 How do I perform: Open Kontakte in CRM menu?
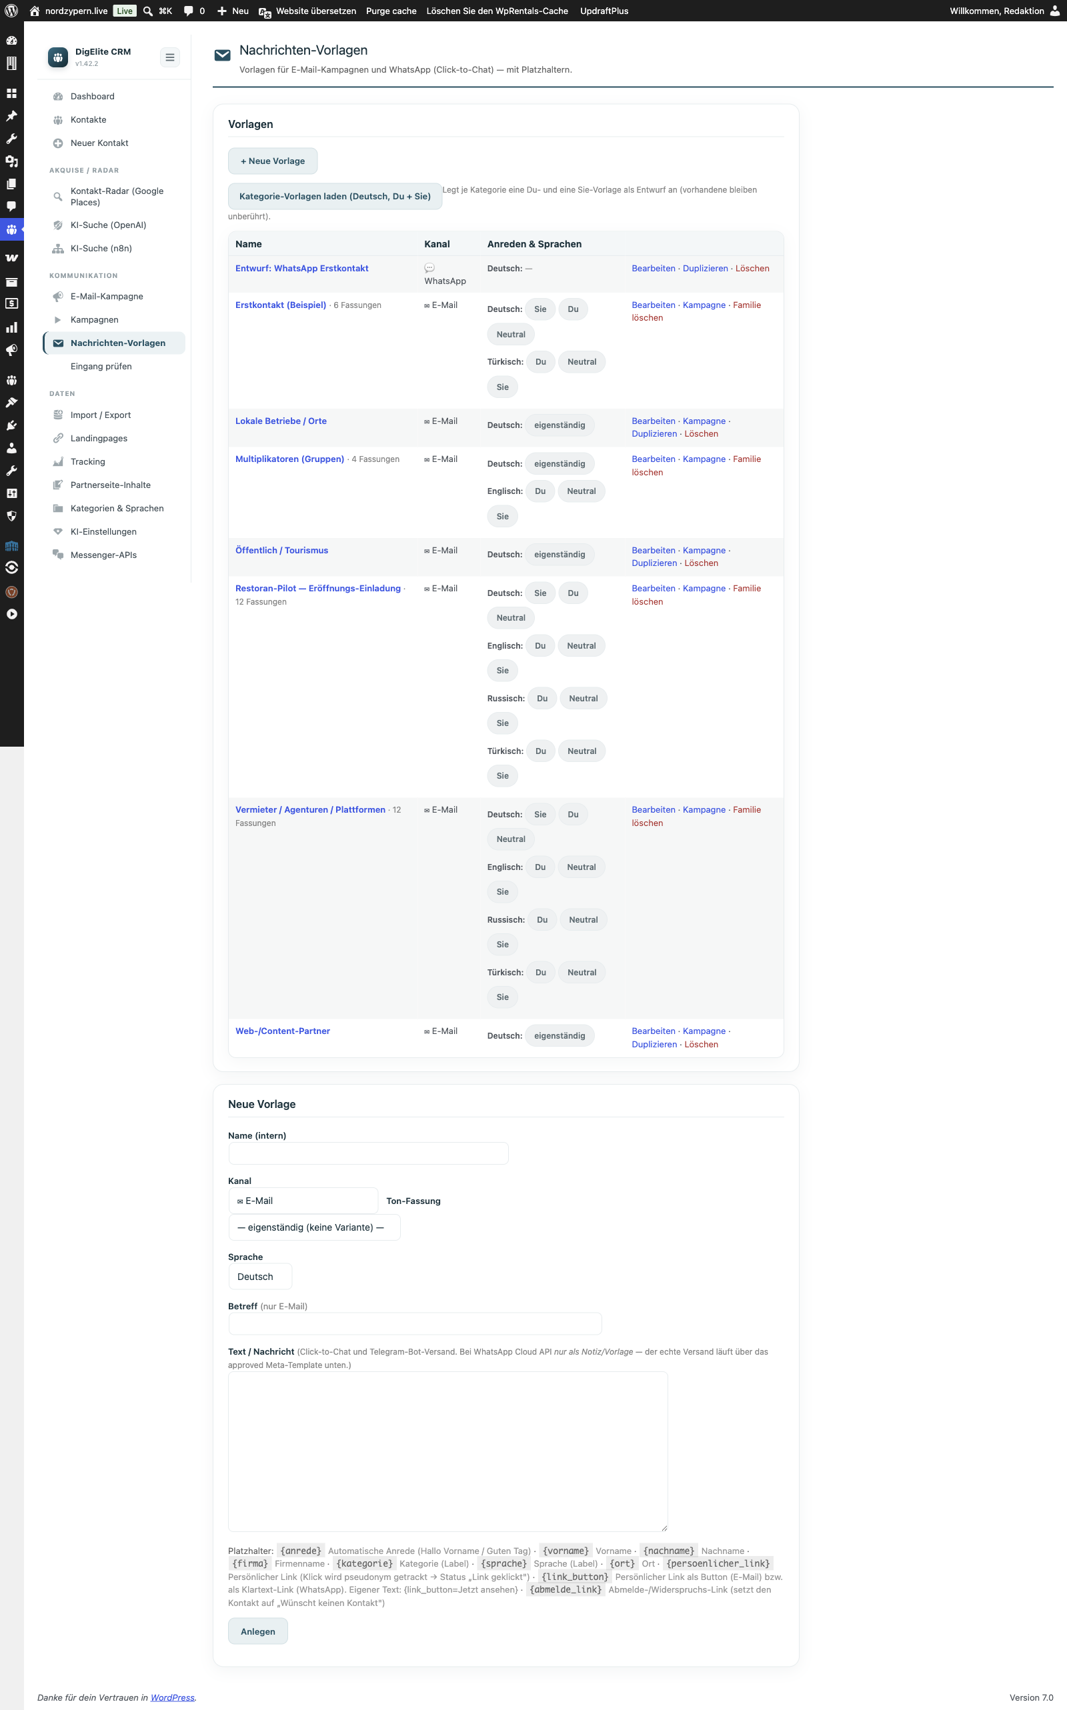(88, 119)
